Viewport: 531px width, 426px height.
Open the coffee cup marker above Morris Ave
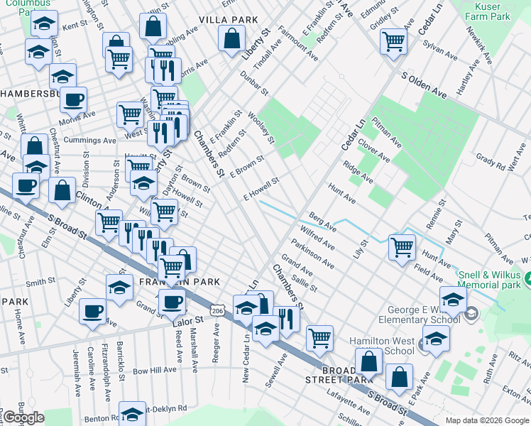74,100
